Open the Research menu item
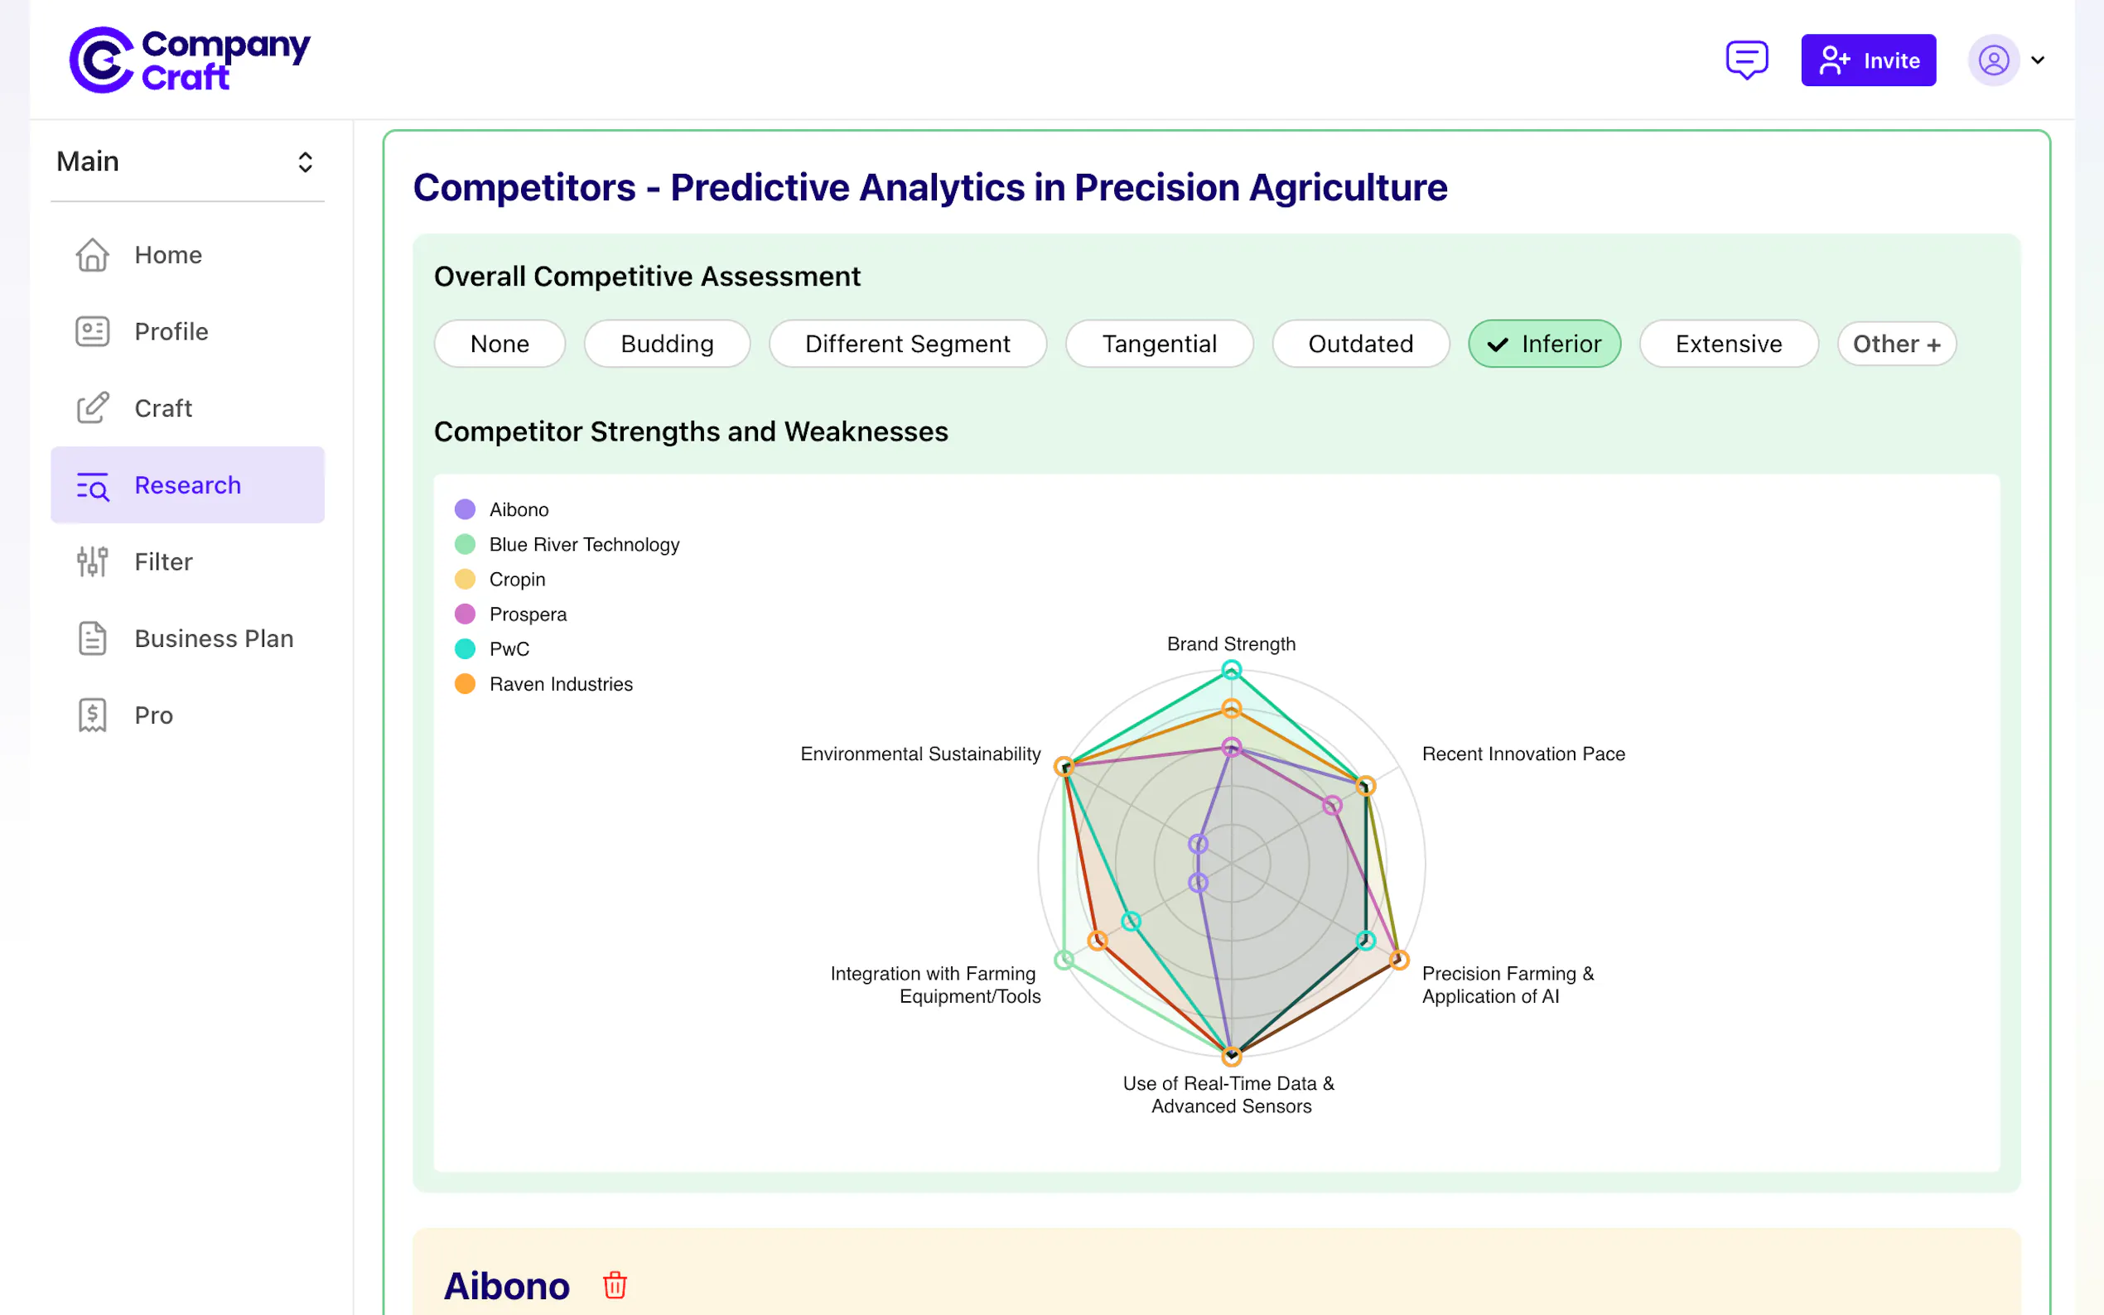The height and width of the screenshot is (1315, 2104). pyautogui.click(x=187, y=485)
